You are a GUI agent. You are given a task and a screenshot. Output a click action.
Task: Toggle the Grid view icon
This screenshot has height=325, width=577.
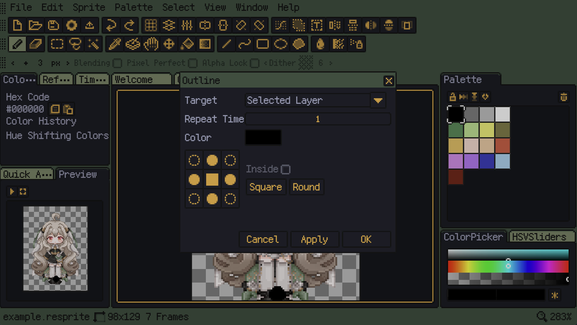(151, 25)
